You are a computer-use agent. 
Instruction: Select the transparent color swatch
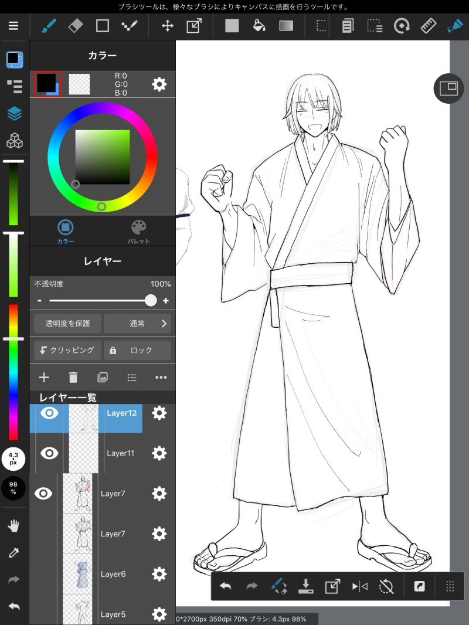79,84
